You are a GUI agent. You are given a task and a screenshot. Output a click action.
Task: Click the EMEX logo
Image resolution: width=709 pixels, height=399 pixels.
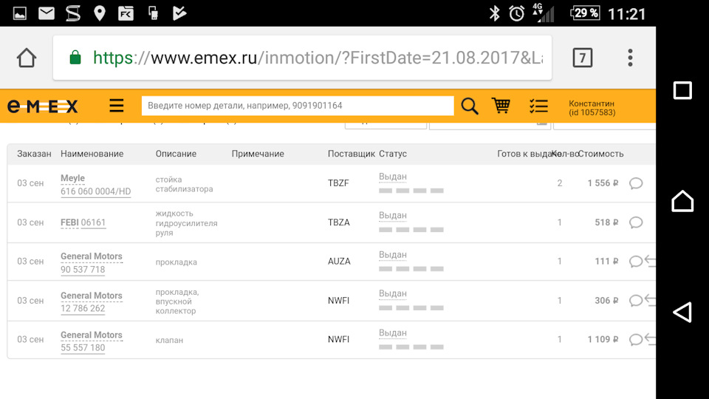(x=43, y=106)
